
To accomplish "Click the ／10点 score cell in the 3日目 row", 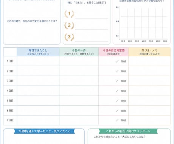I will click(x=113, y=81).
